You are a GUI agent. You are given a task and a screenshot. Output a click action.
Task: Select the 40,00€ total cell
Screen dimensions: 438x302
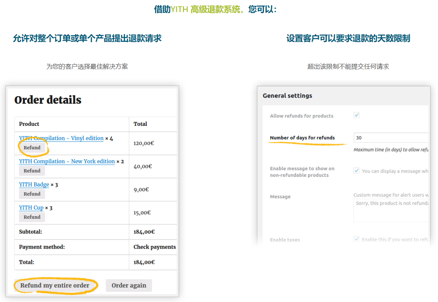click(x=143, y=167)
